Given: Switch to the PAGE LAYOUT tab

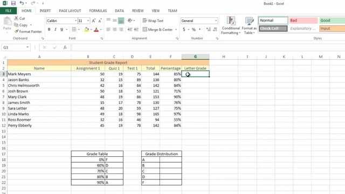Looking at the screenshot, I should [x=70, y=11].
